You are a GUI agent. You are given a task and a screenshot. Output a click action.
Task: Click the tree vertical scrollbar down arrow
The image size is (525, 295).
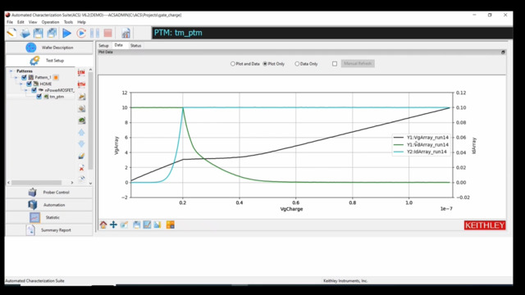click(90, 183)
